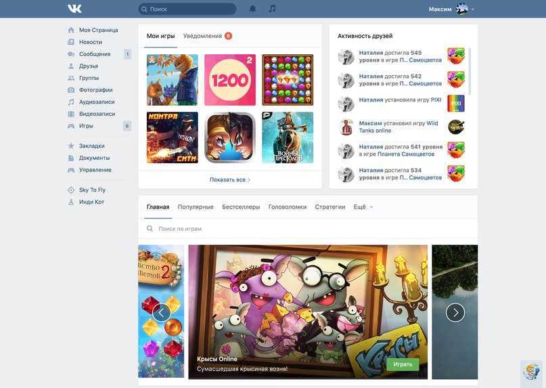Expand the Максим profile dropdown menu
Viewport: 546px width, 388px height.
[x=451, y=9]
